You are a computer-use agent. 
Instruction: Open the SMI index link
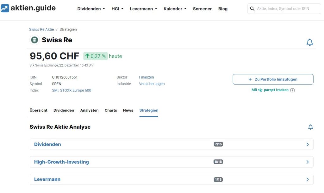55,91
